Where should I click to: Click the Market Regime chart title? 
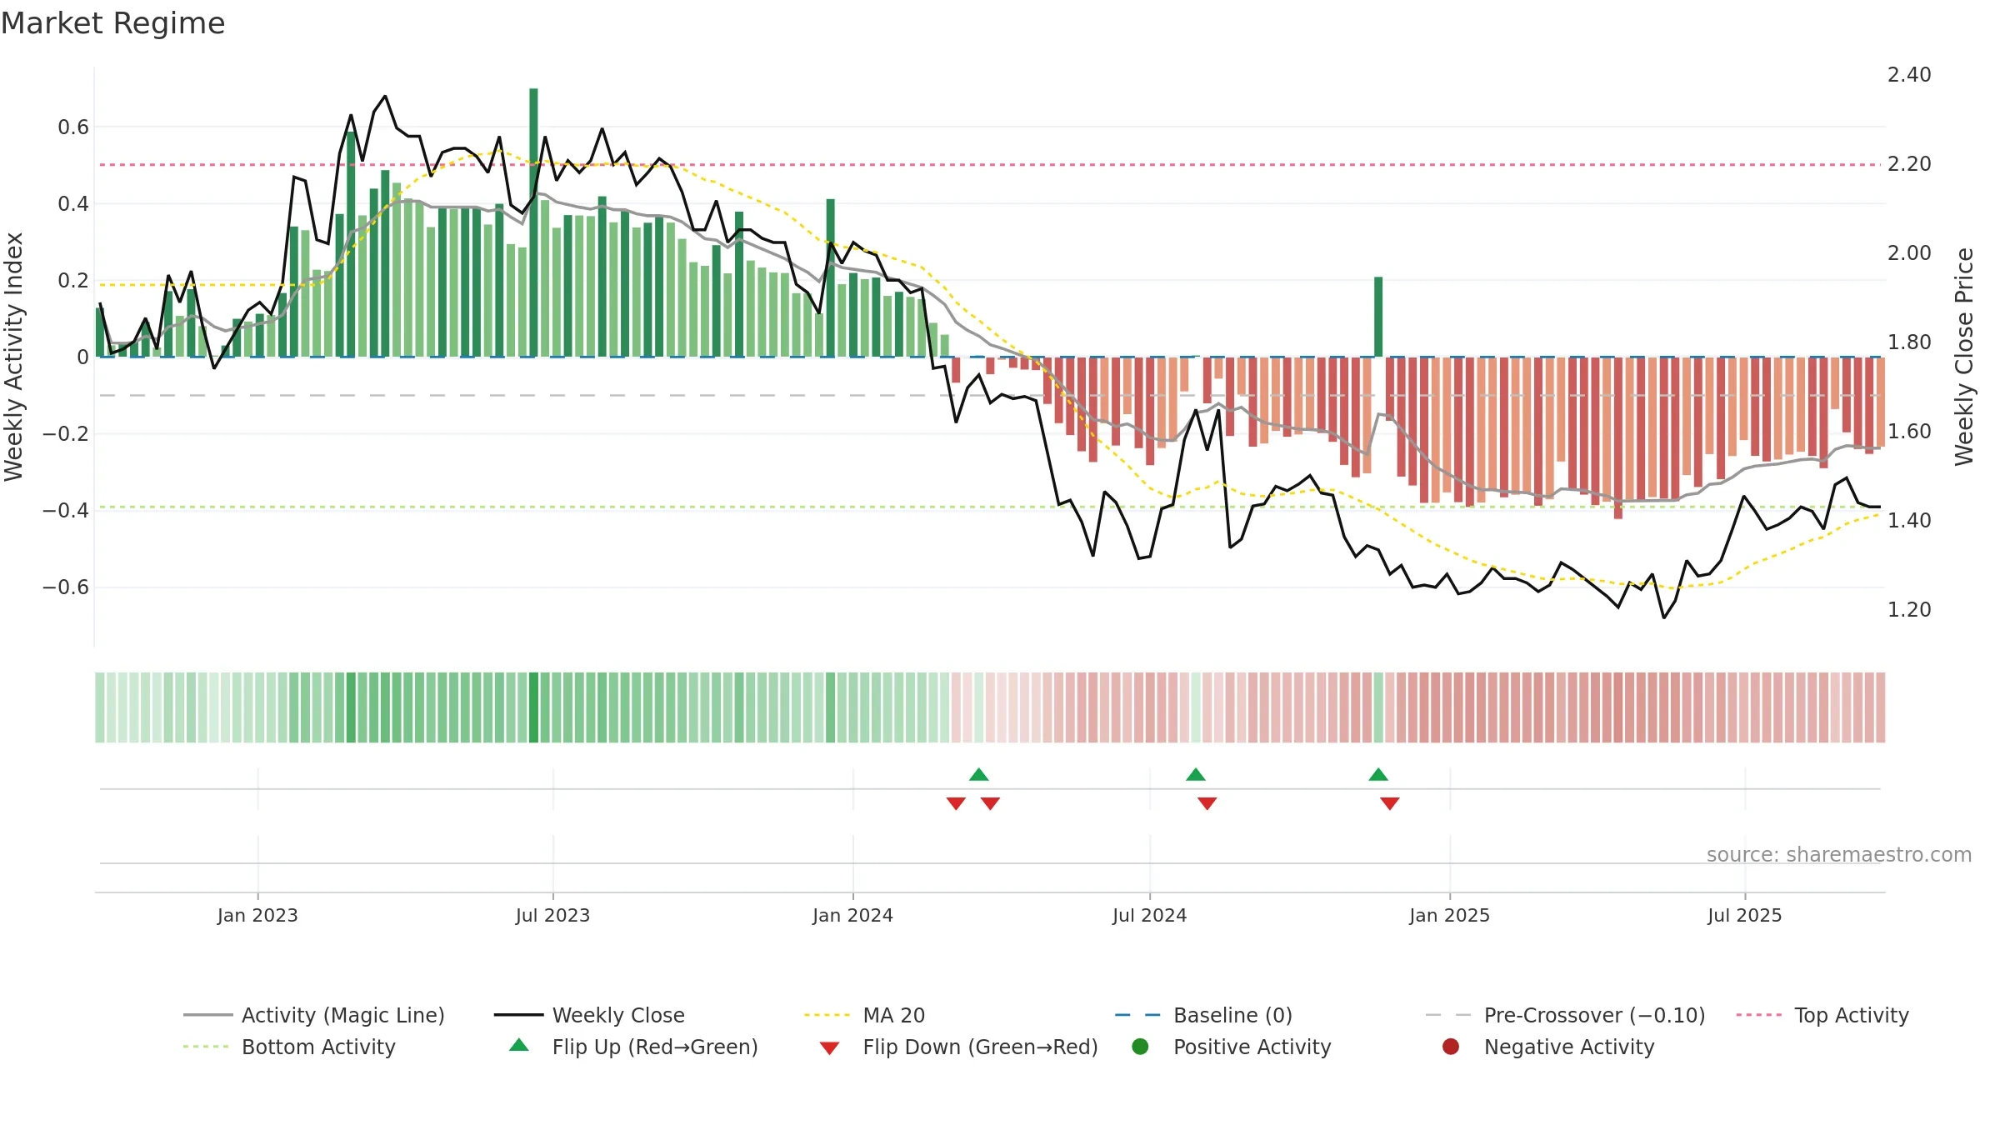pyautogui.click(x=112, y=23)
